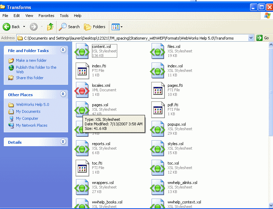Select the index.fti file icon
This screenshot has width=273, height=209.
83,71
